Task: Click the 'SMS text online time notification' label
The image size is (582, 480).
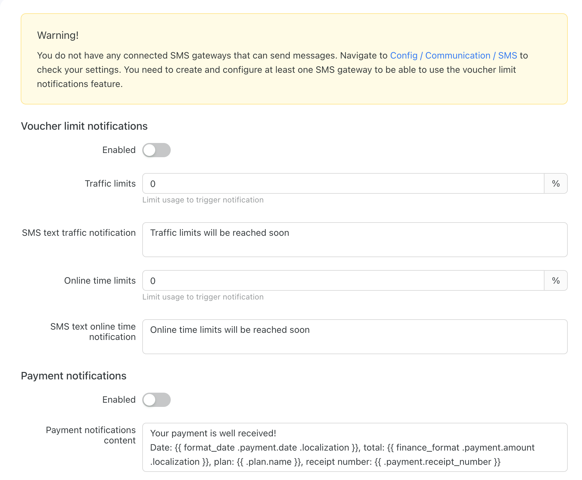Action: coord(93,332)
